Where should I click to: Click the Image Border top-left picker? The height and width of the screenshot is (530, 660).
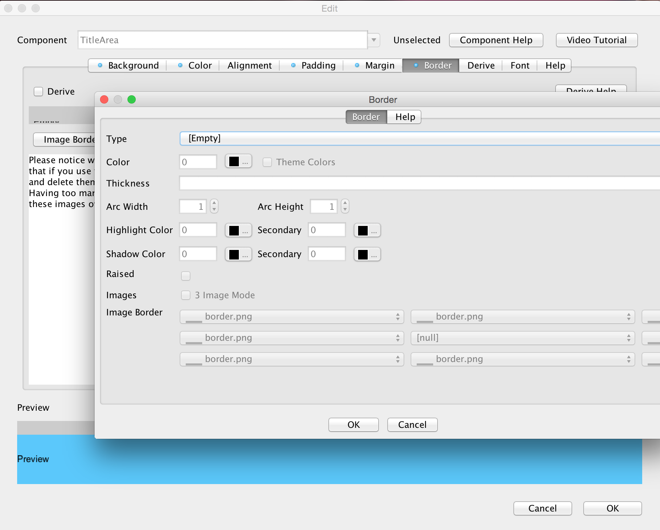click(292, 316)
